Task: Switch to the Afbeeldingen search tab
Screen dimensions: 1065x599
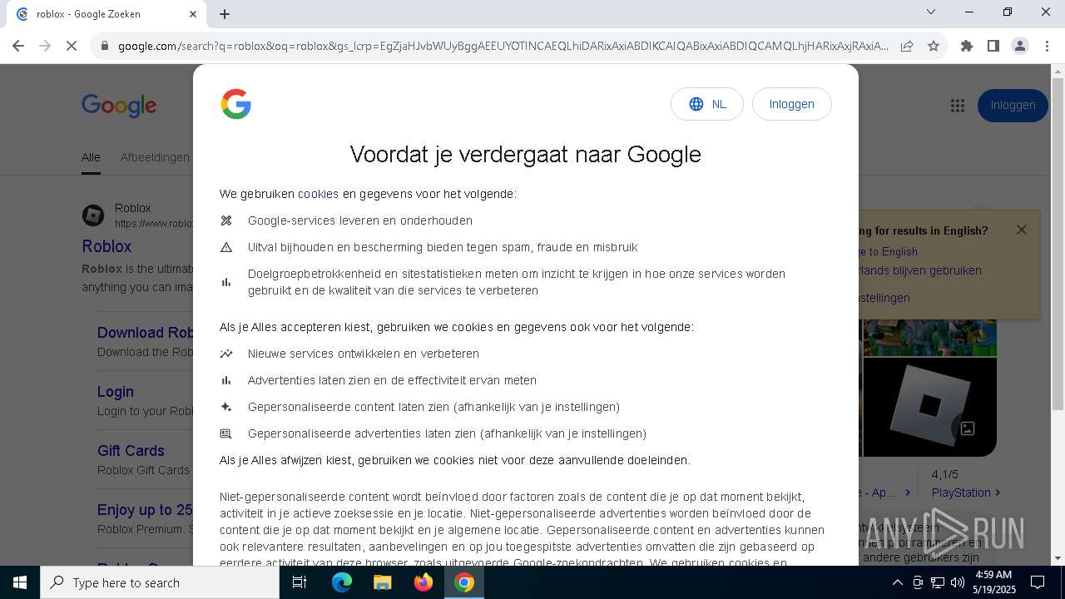Action: coord(155,157)
